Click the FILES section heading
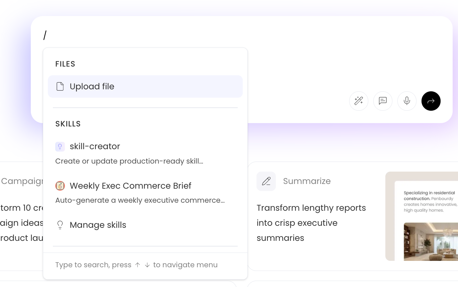The width and height of the screenshot is (458, 287). click(x=65, y=64)
